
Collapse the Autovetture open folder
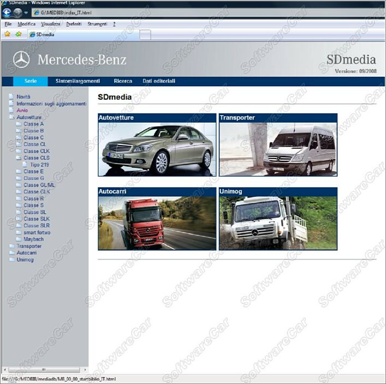pos(11,117)
